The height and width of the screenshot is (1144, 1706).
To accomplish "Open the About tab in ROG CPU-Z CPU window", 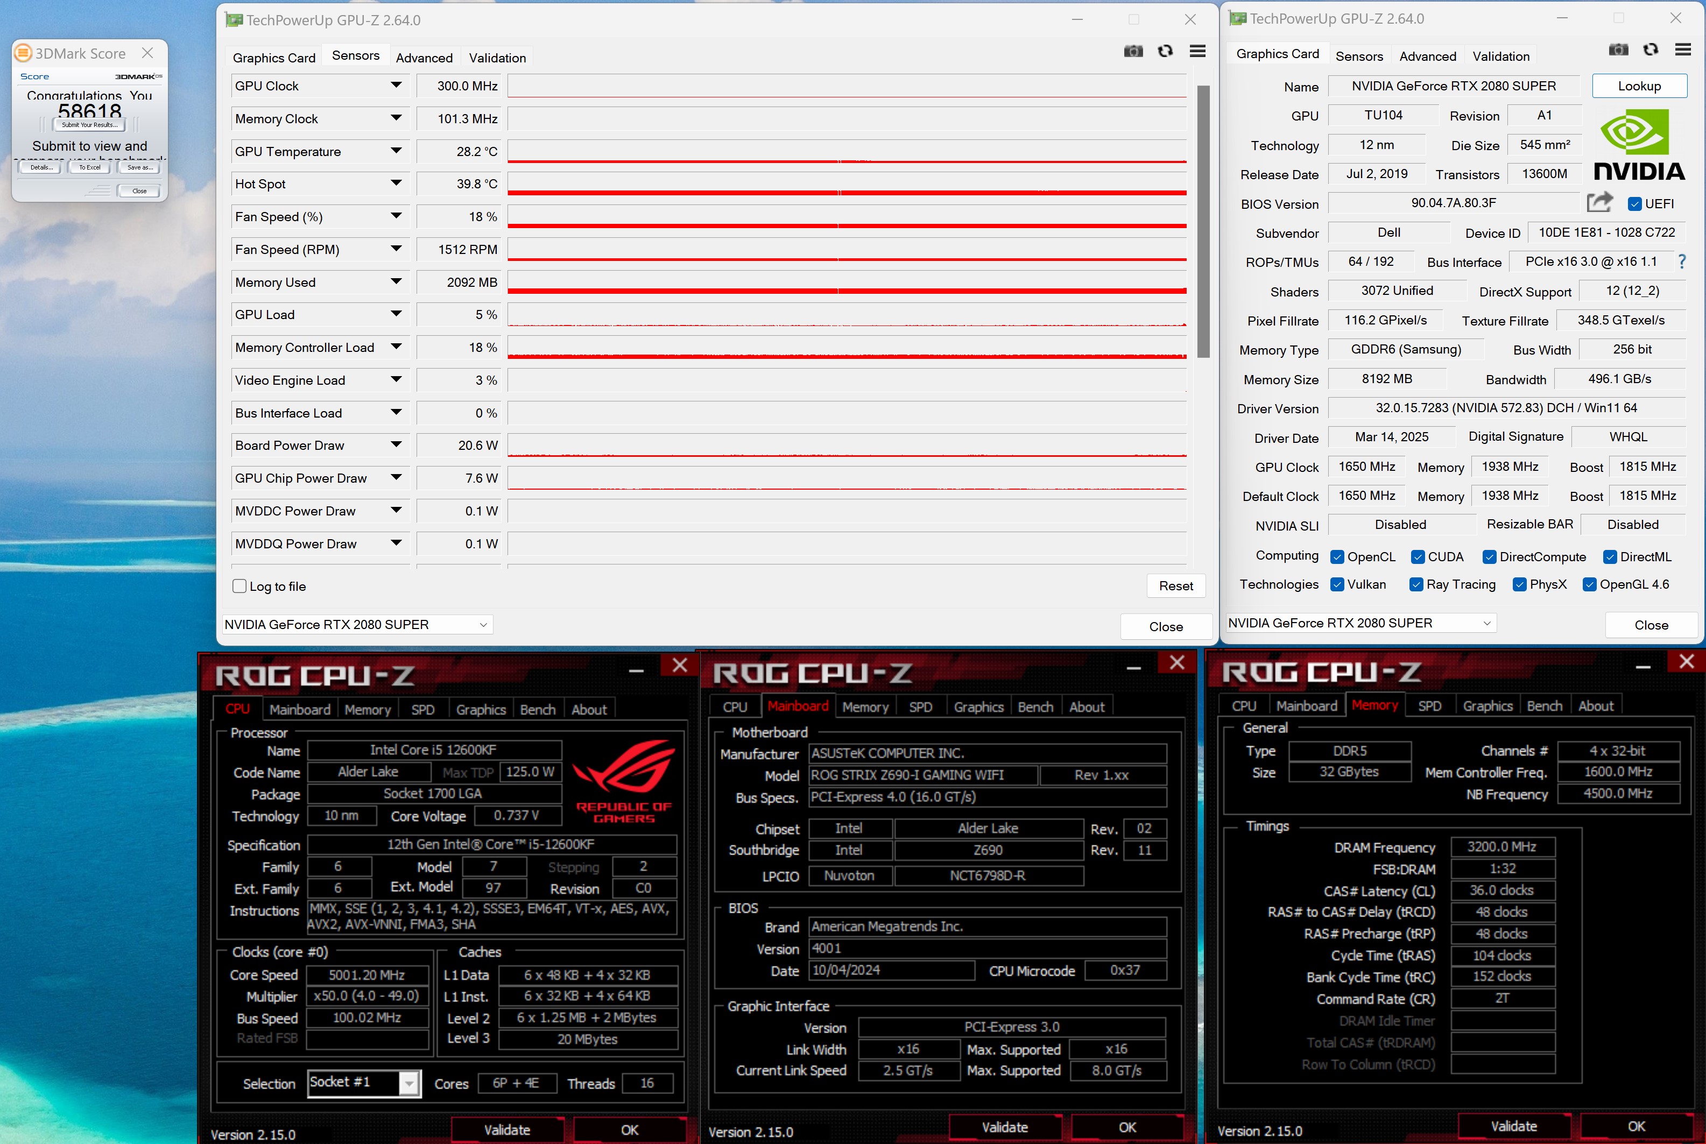I will (589, 709).
